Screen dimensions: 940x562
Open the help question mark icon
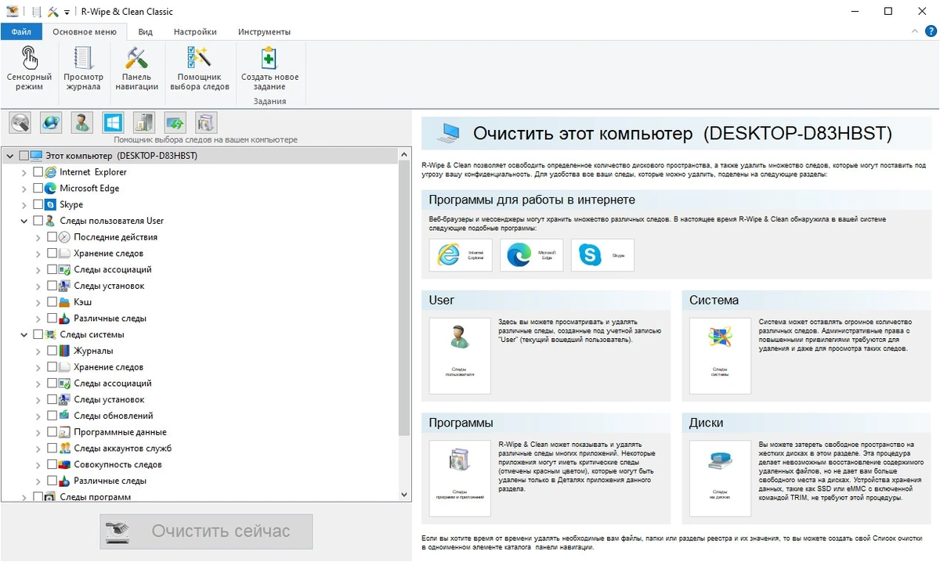pos(930,31)
